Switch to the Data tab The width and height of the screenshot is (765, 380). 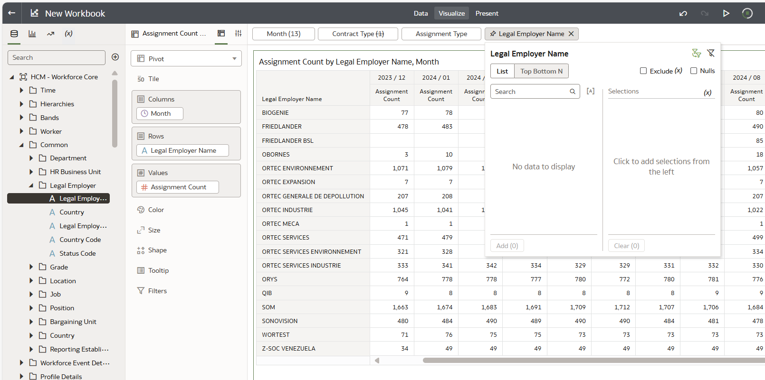coord(421,13)
